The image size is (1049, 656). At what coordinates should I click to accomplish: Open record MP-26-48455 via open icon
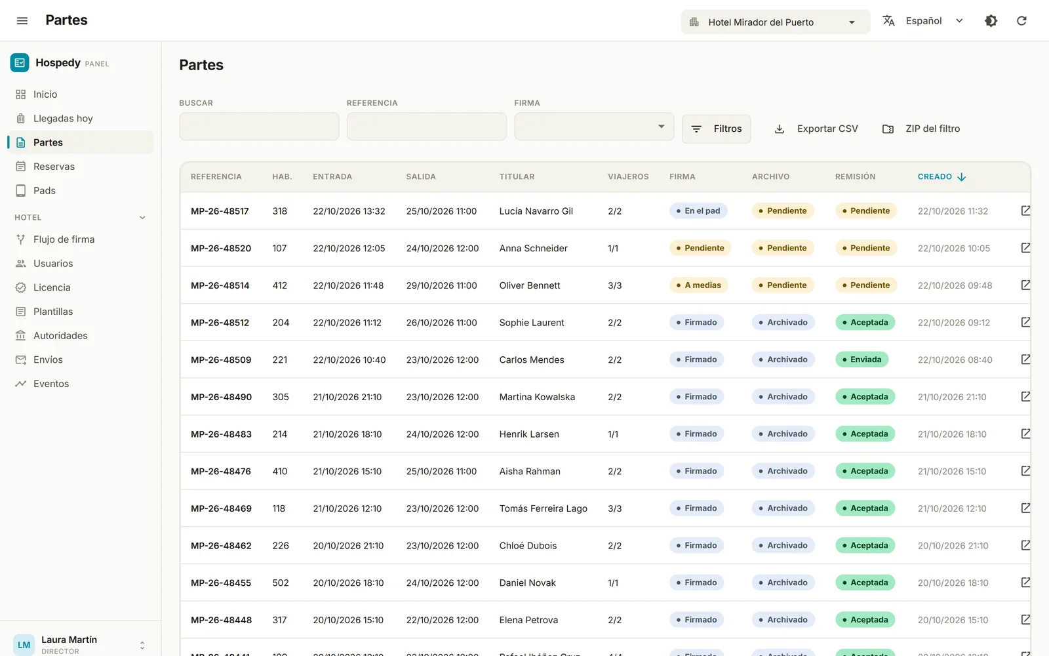tap(1025, 583)
